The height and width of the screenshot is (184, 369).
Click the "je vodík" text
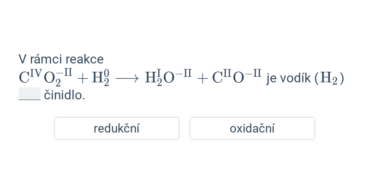(x=289, y=78)
